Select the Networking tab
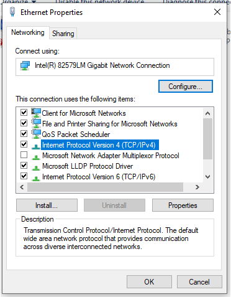The image size is (231, 297). click(x=28, y=32)
